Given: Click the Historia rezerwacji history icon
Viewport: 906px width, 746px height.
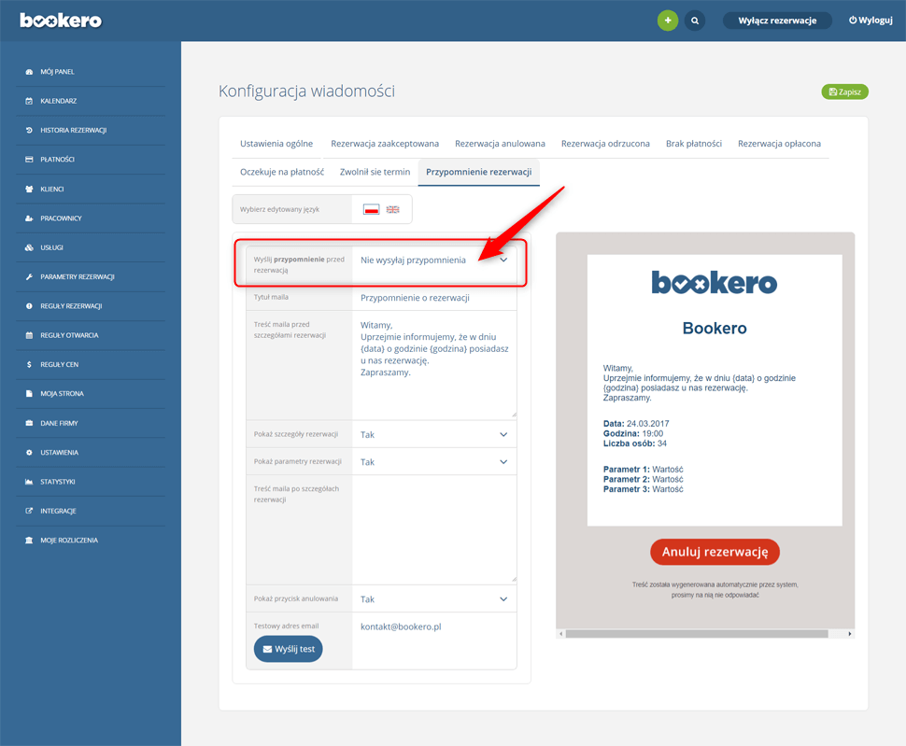Looking at the screenshot, I should pyautogui.click(x=29, y=131).
